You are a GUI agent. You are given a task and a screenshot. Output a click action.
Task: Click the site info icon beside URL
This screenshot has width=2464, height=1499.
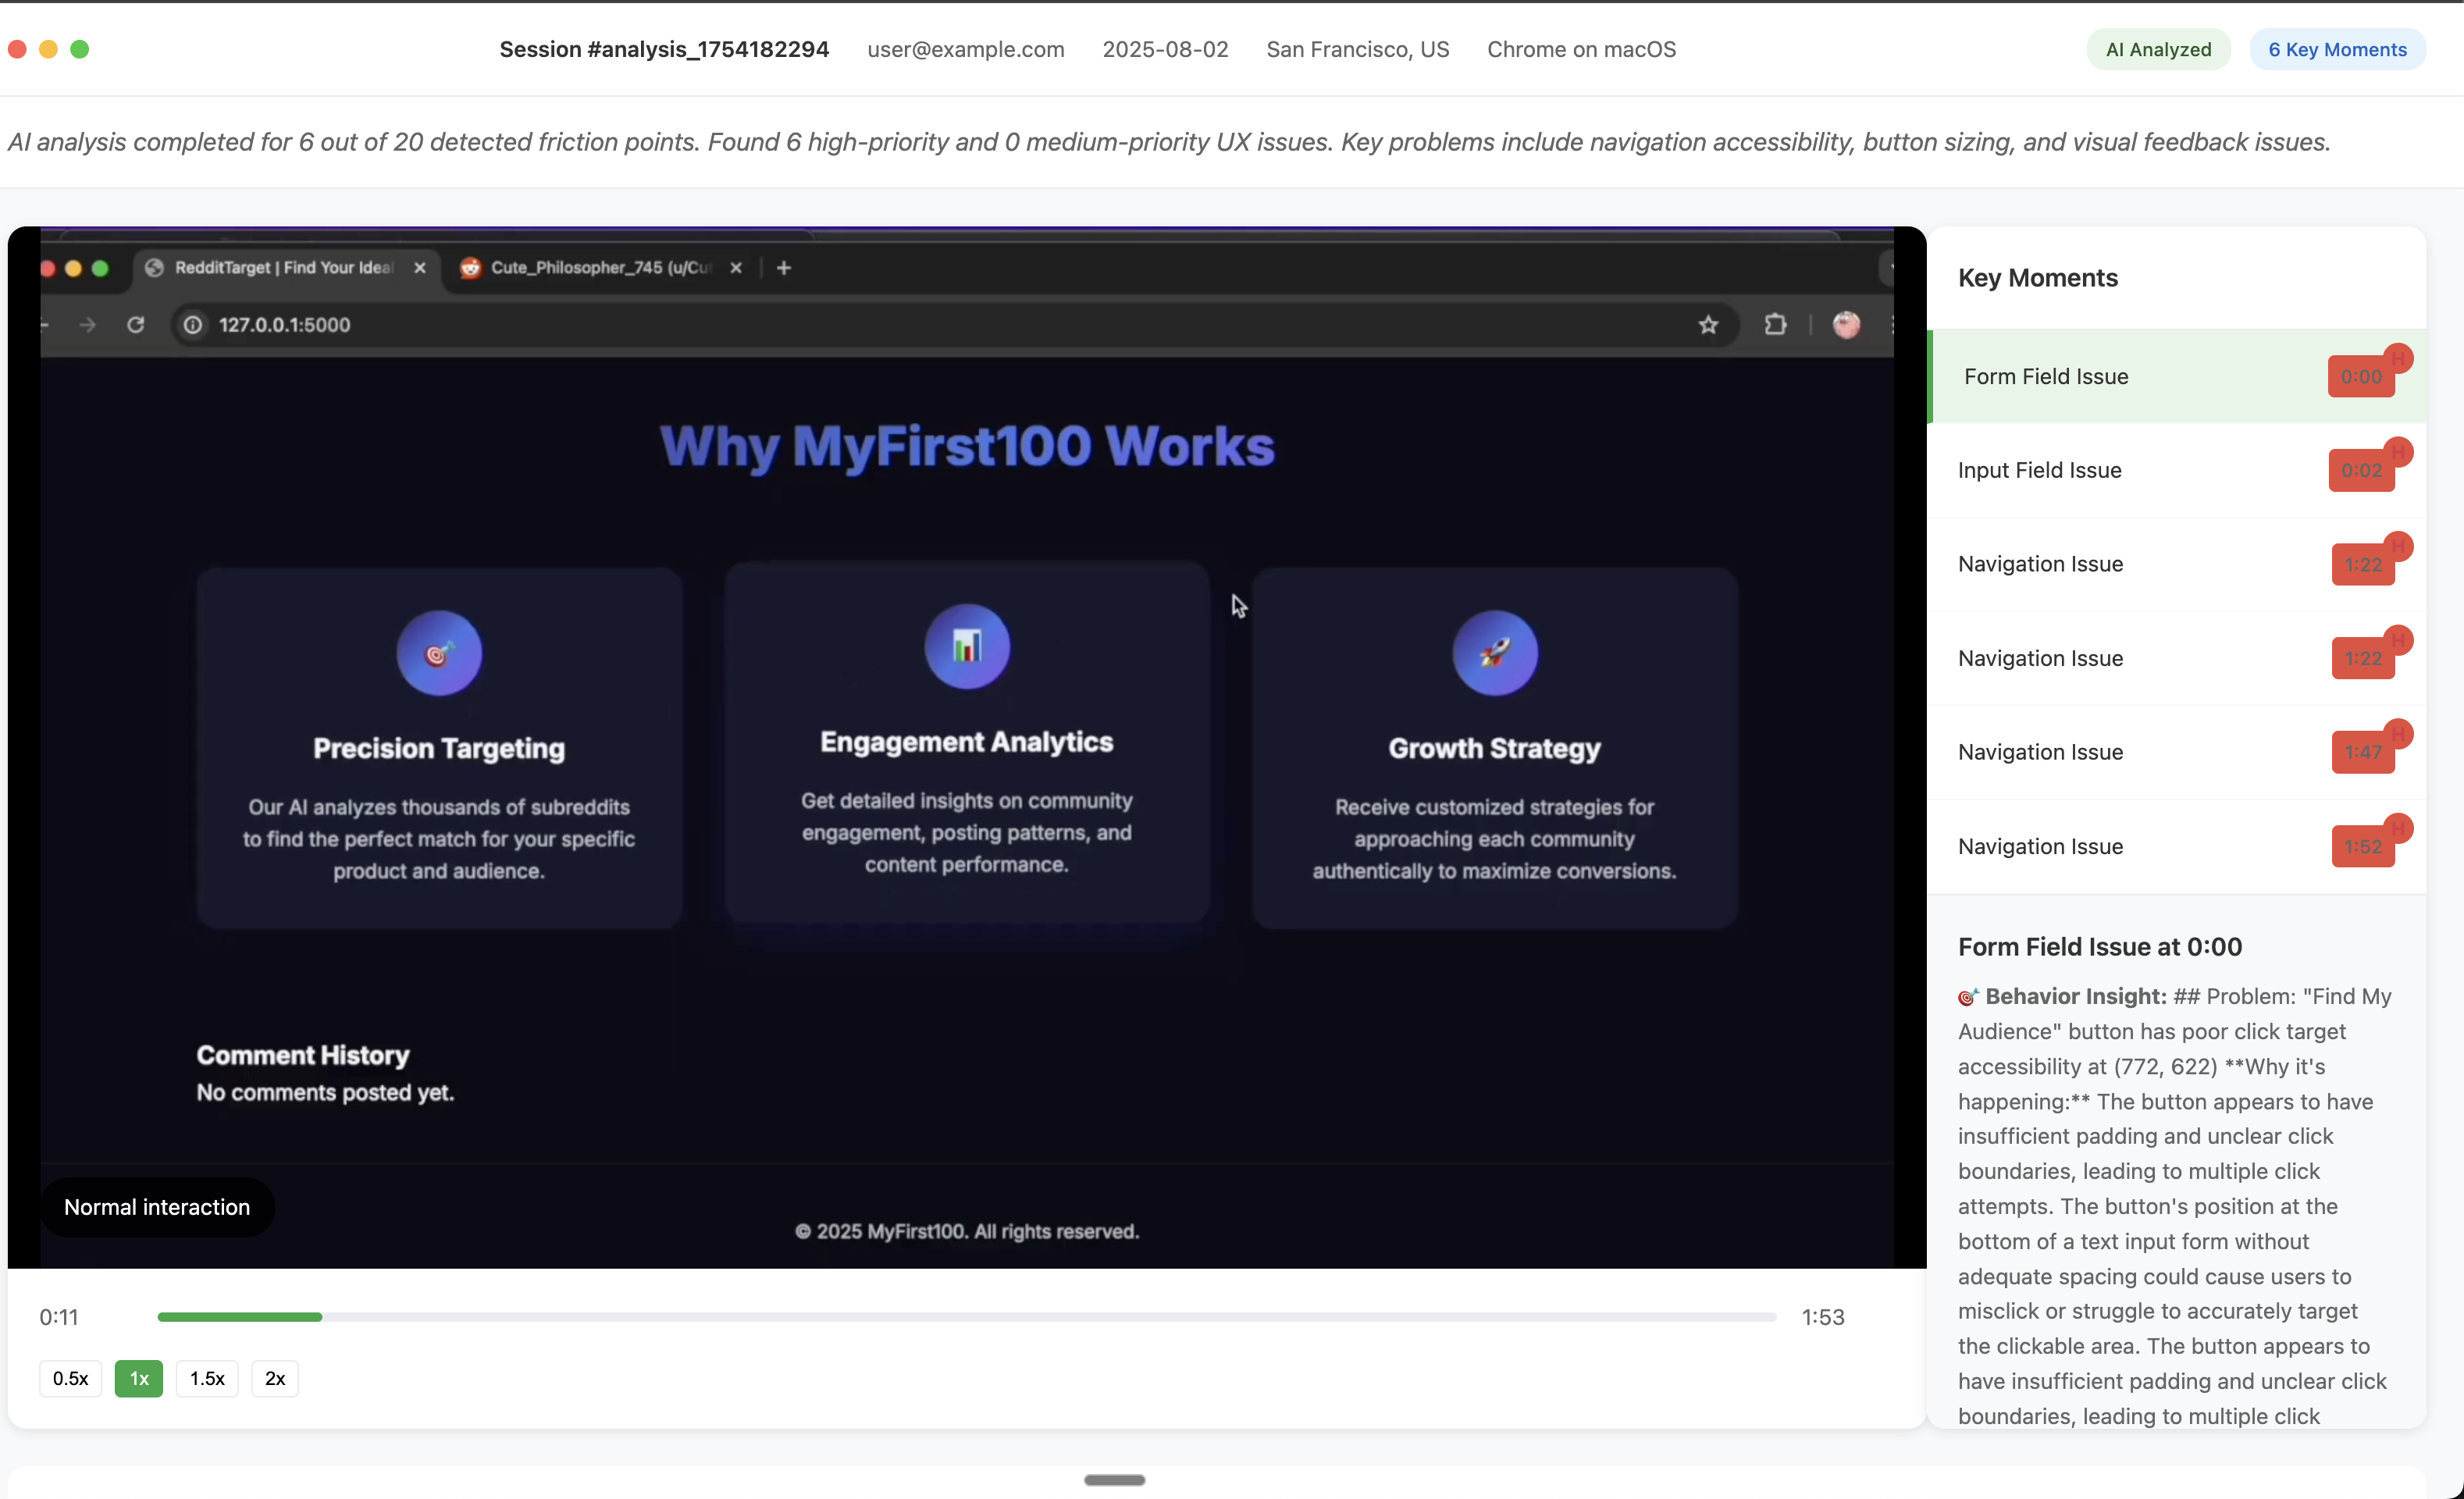(193, 324)
